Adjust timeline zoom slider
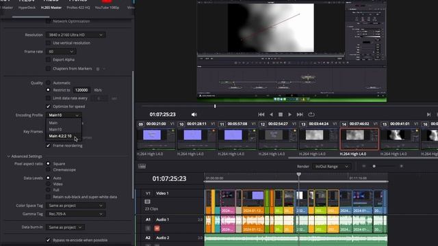The width and height of the screenshot is (438, 246). coord(374,166)
